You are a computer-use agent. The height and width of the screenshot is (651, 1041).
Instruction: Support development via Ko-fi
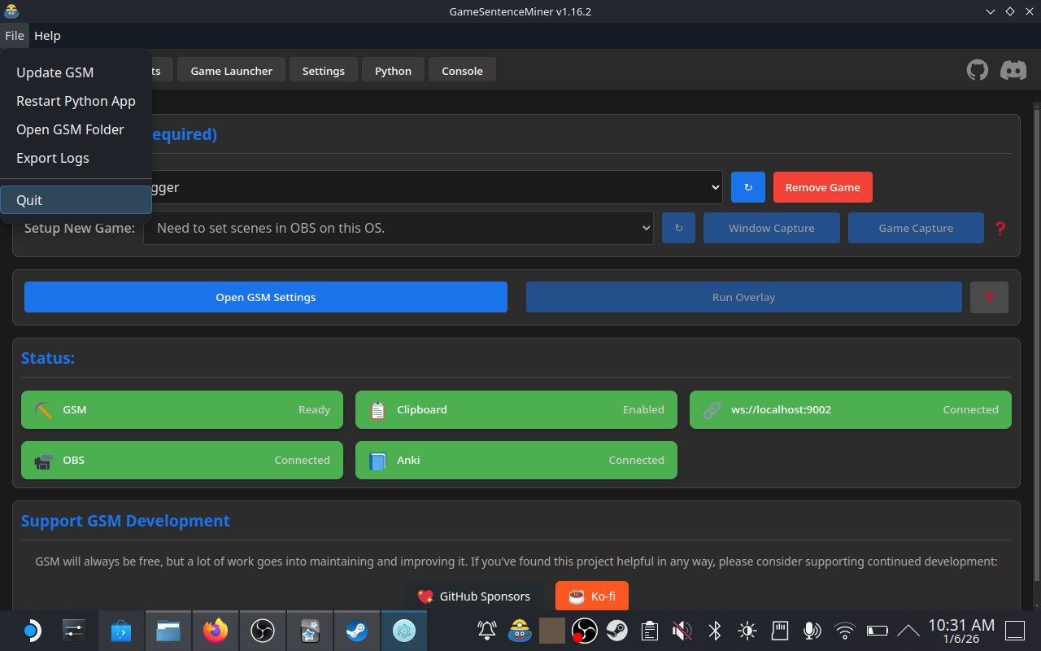coord(591,596)
